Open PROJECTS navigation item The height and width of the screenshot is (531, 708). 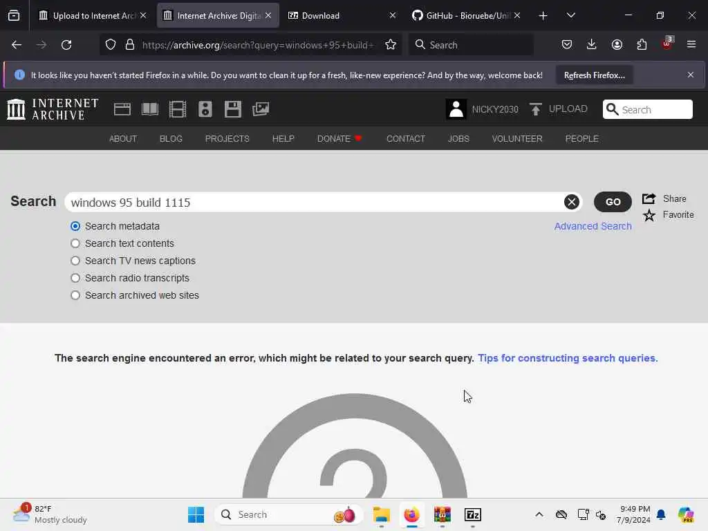pos(227,138)
